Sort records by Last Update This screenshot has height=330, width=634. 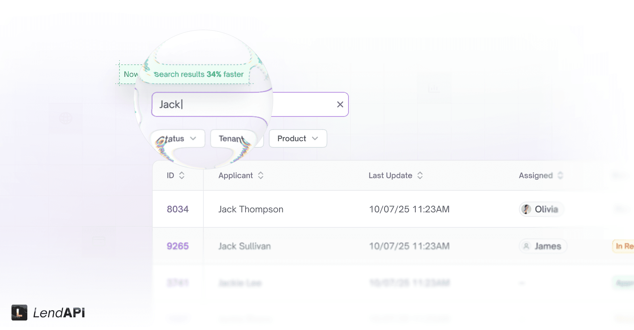point(420,175)
